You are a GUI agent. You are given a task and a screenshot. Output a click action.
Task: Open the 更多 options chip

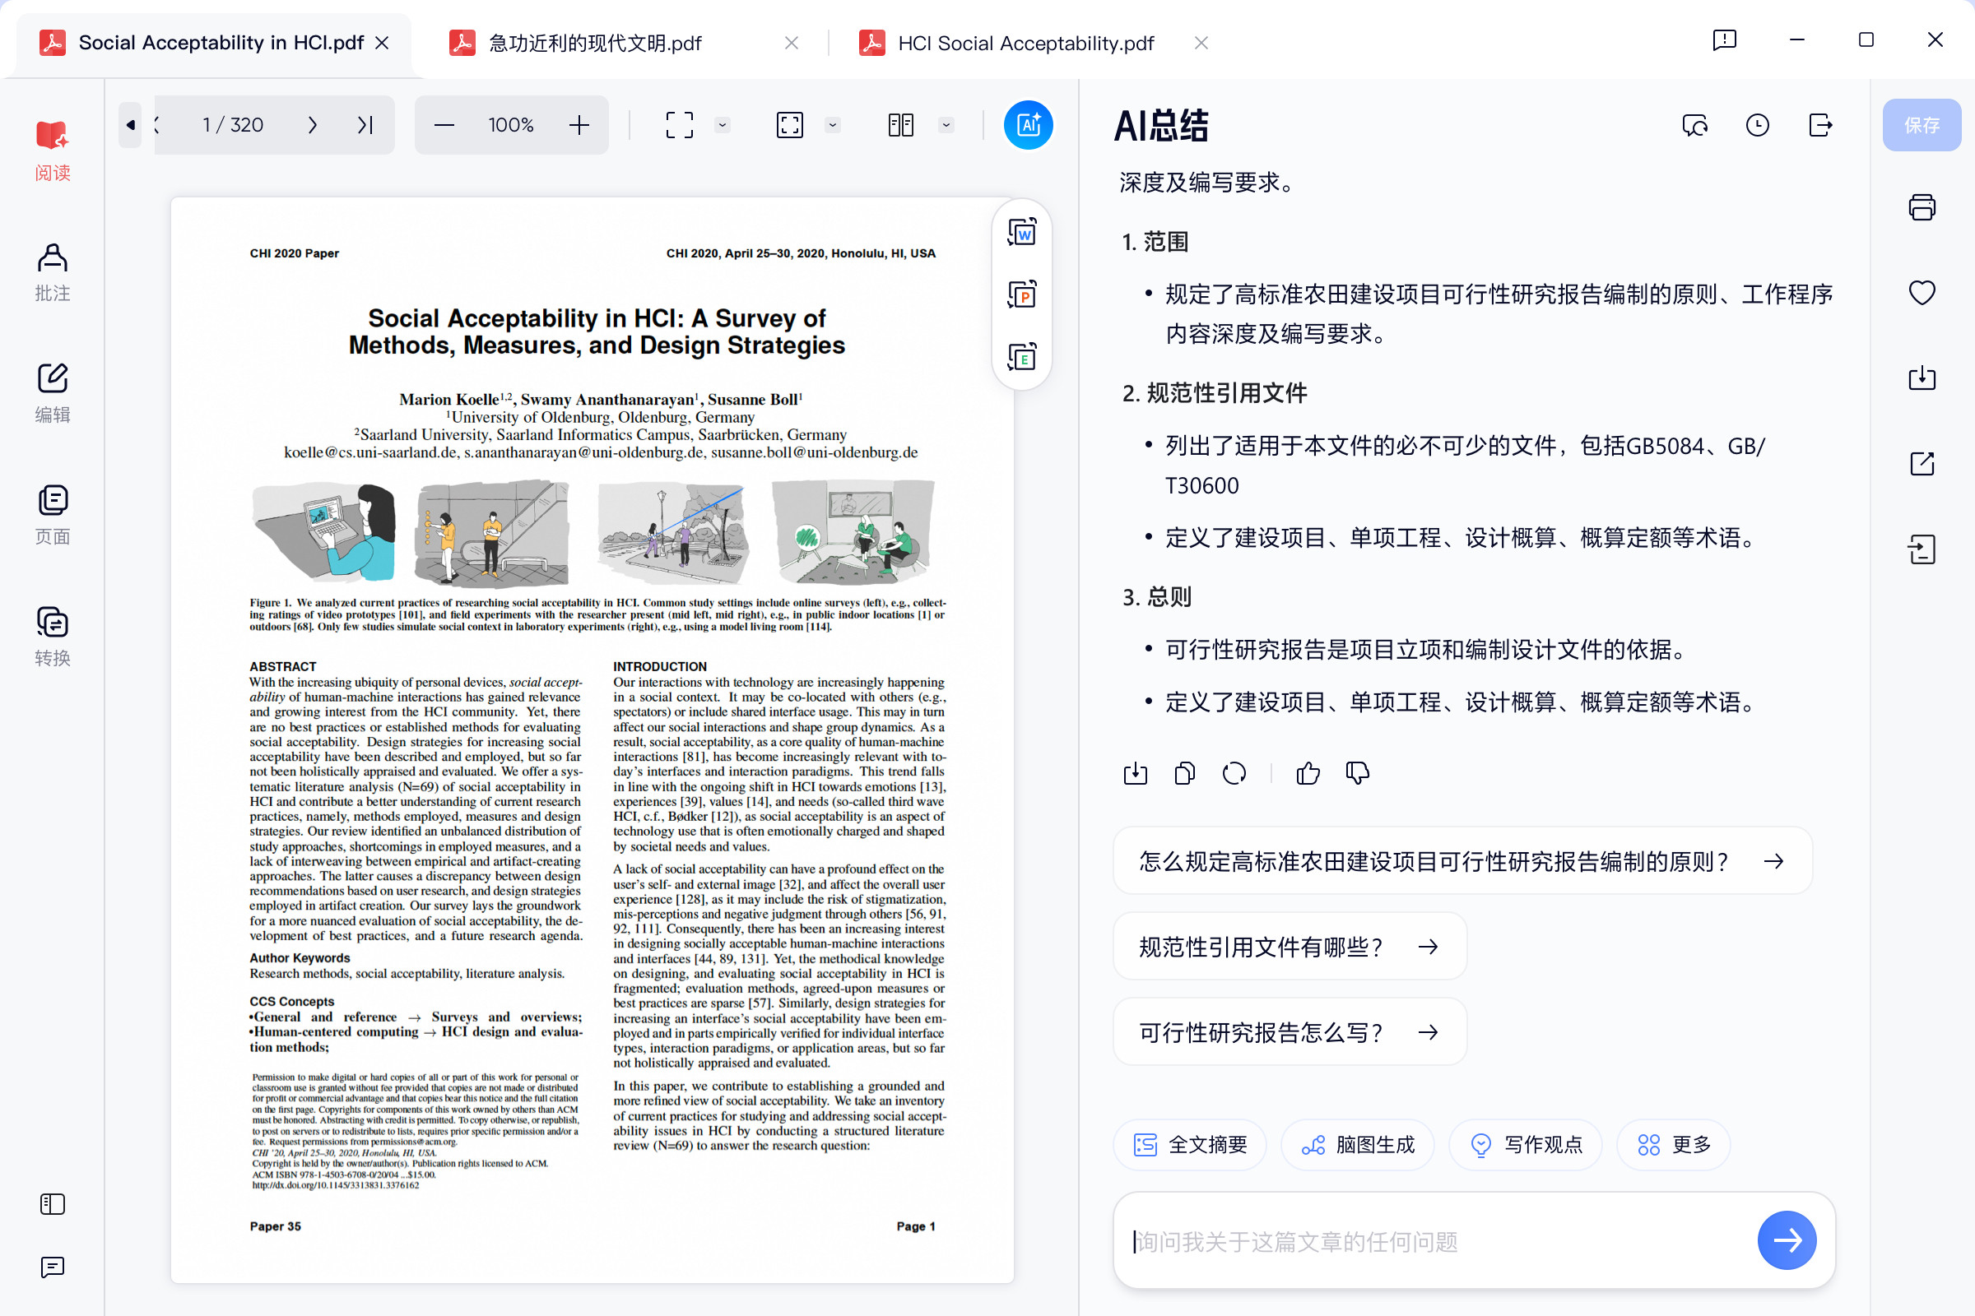(1674, 1145)
